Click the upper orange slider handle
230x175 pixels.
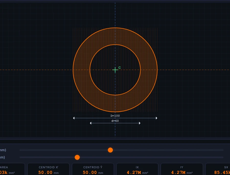110,150
